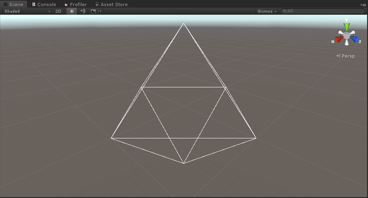
Task: Switch to the Scene tab
Action: tap(14, 4)
